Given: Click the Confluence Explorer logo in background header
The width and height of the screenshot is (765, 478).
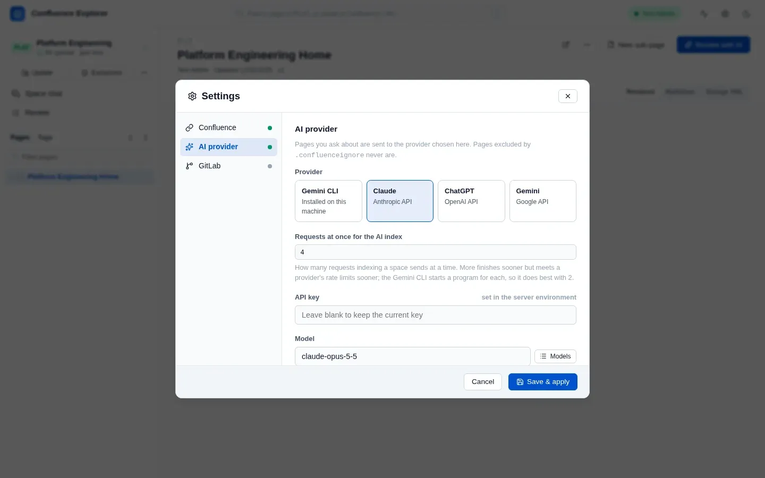Looking at the screenshot, I should (18, 13).
